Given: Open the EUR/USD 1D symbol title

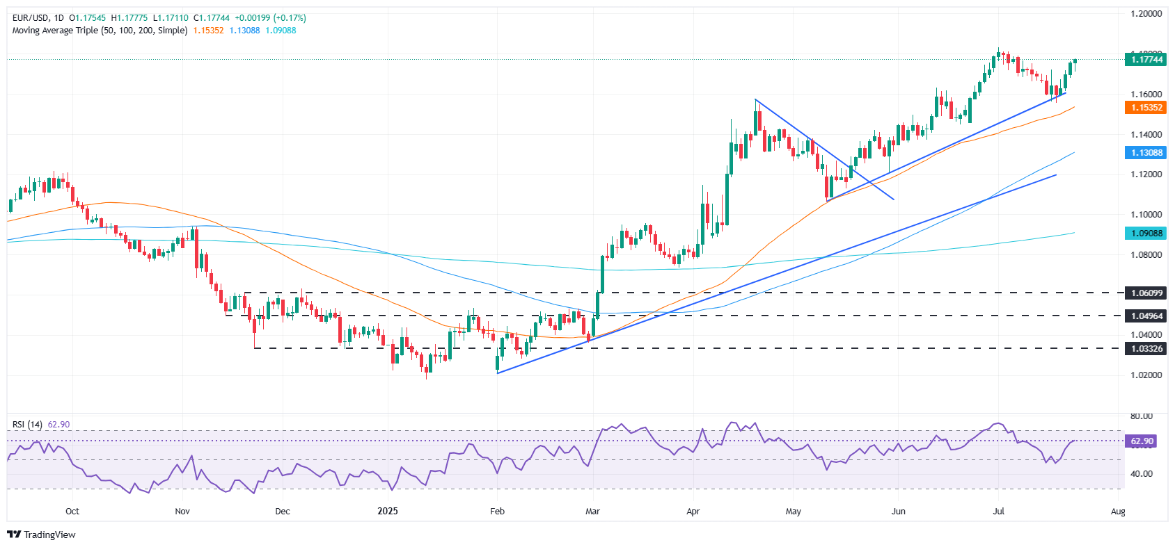Looking at the screenshot, I should pyautogui.click(x=38, y=18).
